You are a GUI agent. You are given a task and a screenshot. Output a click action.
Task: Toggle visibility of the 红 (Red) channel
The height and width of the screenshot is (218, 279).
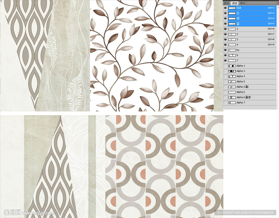pos(225,13)
